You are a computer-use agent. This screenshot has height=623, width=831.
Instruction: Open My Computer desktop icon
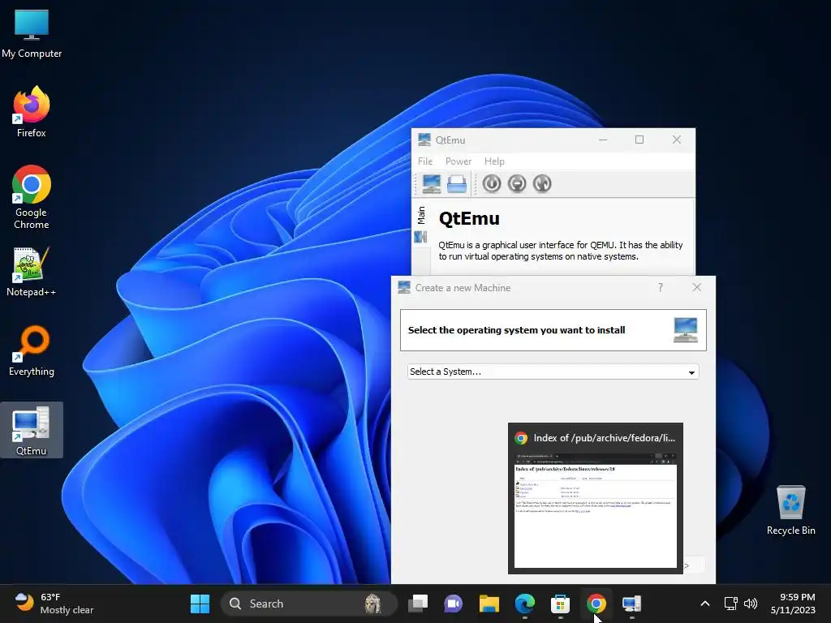click(x=32, y=32)
